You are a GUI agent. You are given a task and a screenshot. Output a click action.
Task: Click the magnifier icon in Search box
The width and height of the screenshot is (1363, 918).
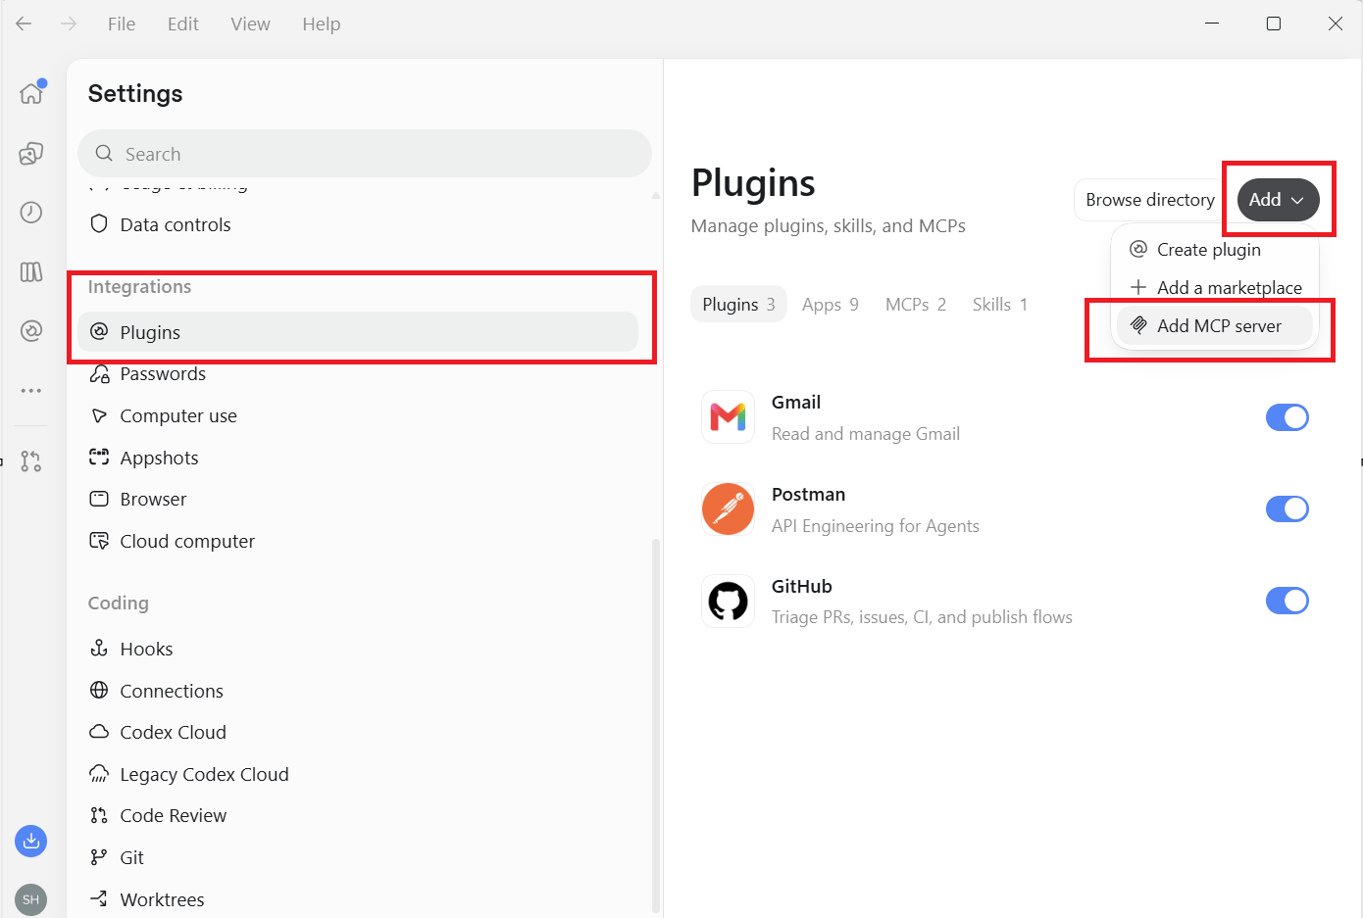(104, 154)
